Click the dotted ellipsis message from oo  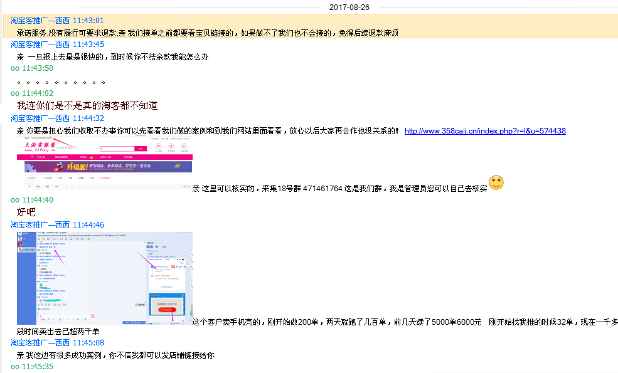[61, 82]
